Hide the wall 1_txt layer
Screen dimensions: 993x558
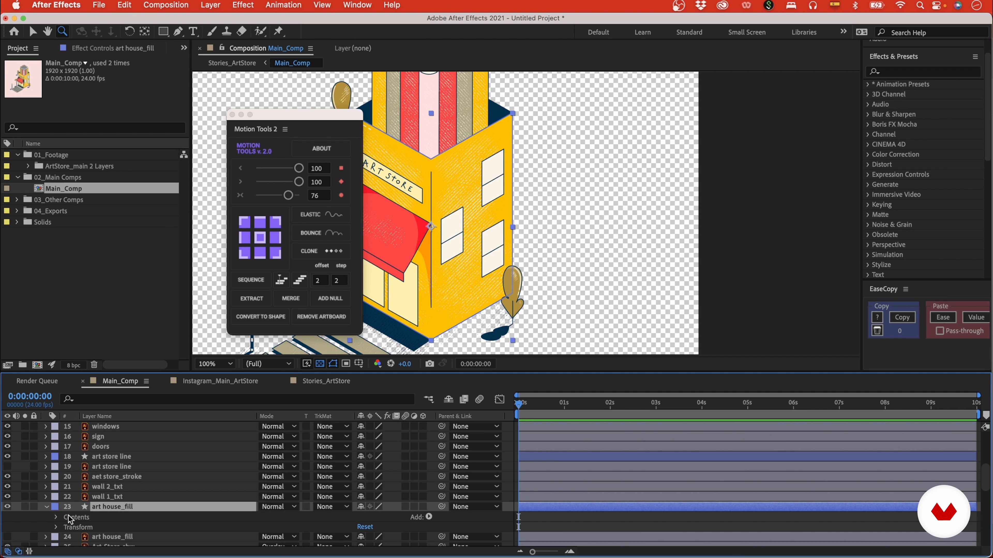coord(7,496)
